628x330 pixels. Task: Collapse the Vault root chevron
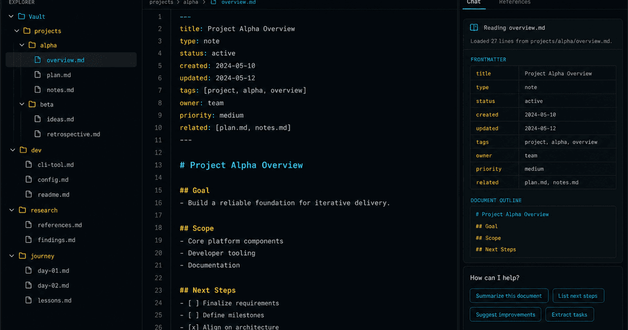[x=11, y=16]
